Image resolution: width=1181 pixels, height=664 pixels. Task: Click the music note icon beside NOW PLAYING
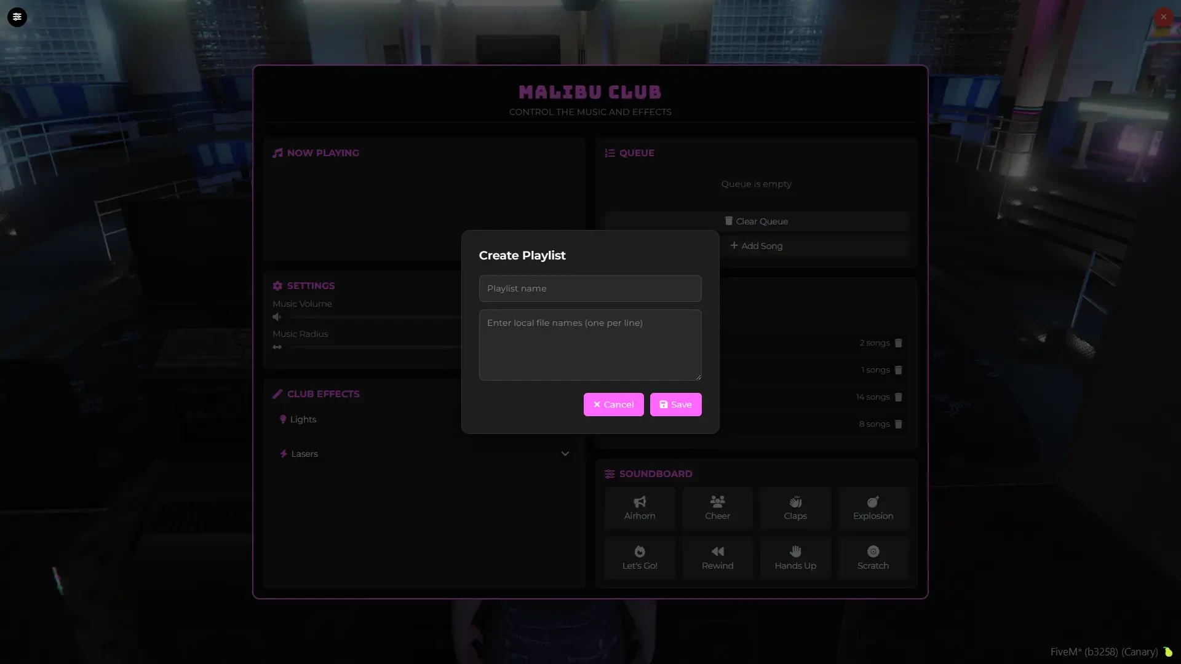point(277,153)
